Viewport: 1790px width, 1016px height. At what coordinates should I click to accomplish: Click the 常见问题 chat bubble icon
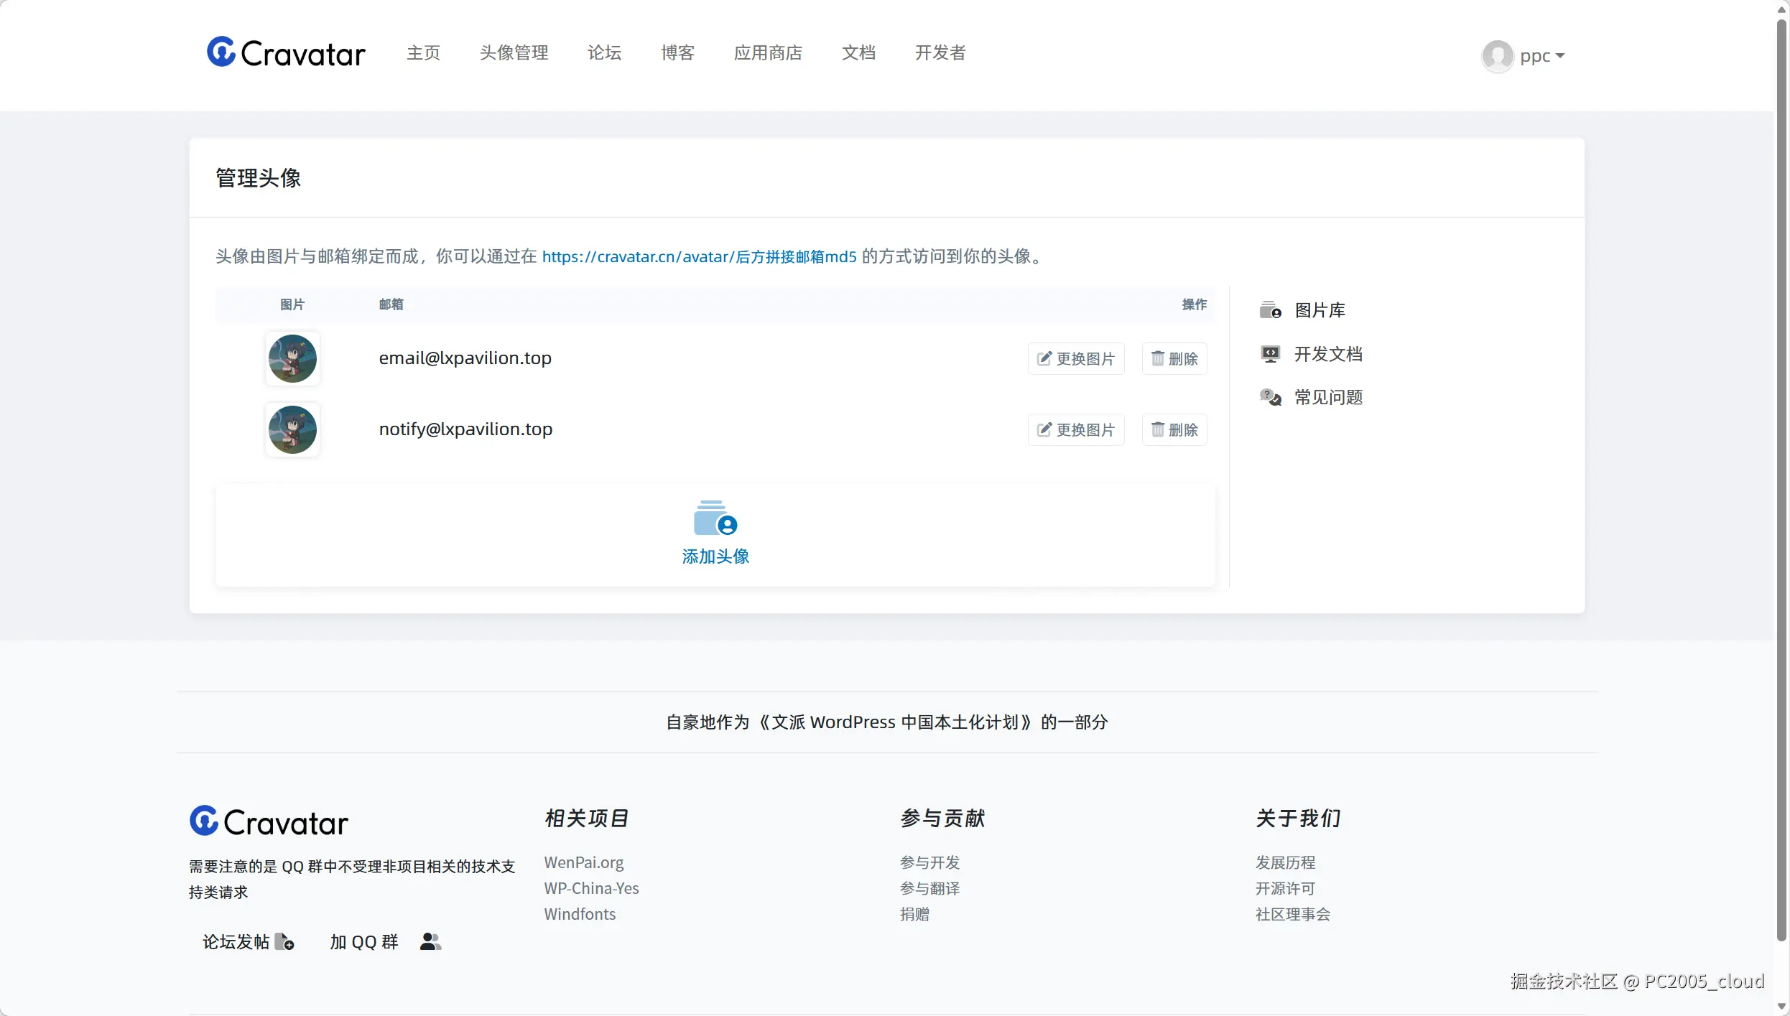(1270, 397)
